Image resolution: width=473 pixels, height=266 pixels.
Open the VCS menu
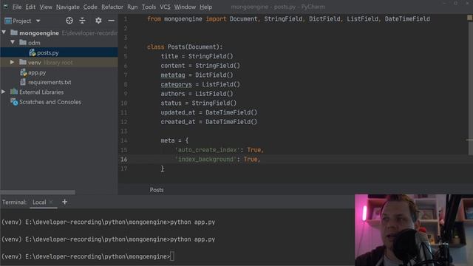(x=165, y=7)
